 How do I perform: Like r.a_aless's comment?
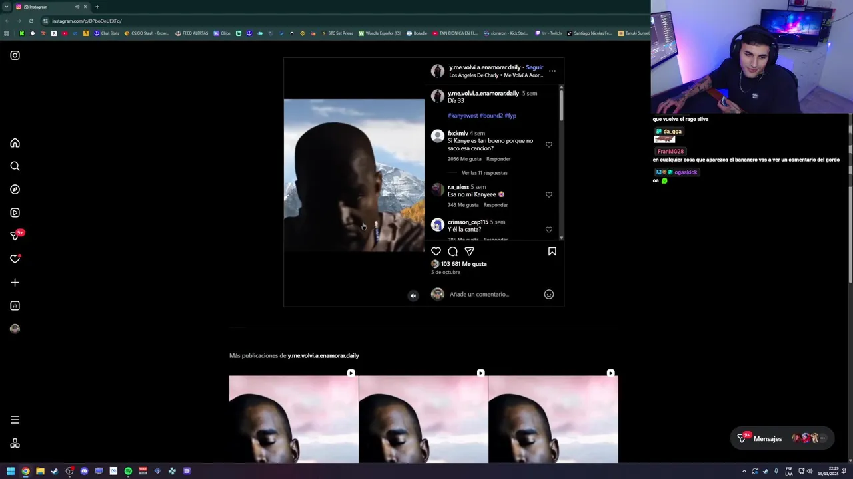click(549, 194)
